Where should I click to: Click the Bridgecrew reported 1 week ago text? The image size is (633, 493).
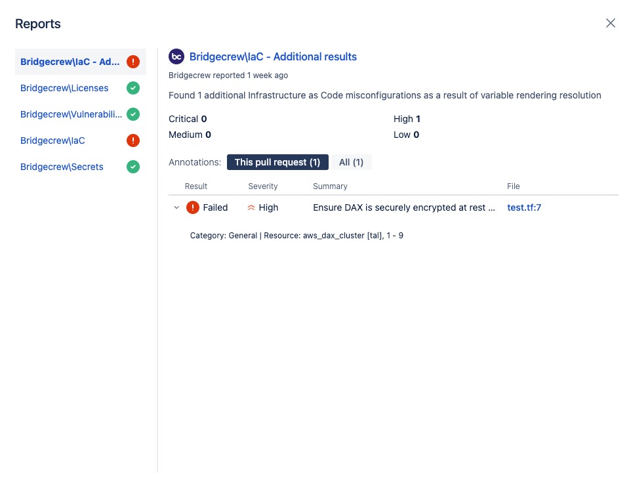pos(228,75)
